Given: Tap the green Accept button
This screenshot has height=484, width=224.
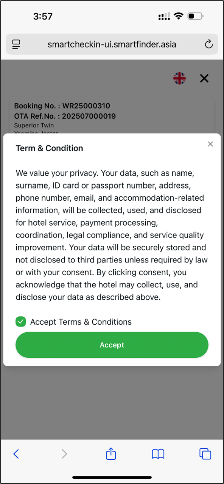Looking at the screenshot, I should (112, 345).
